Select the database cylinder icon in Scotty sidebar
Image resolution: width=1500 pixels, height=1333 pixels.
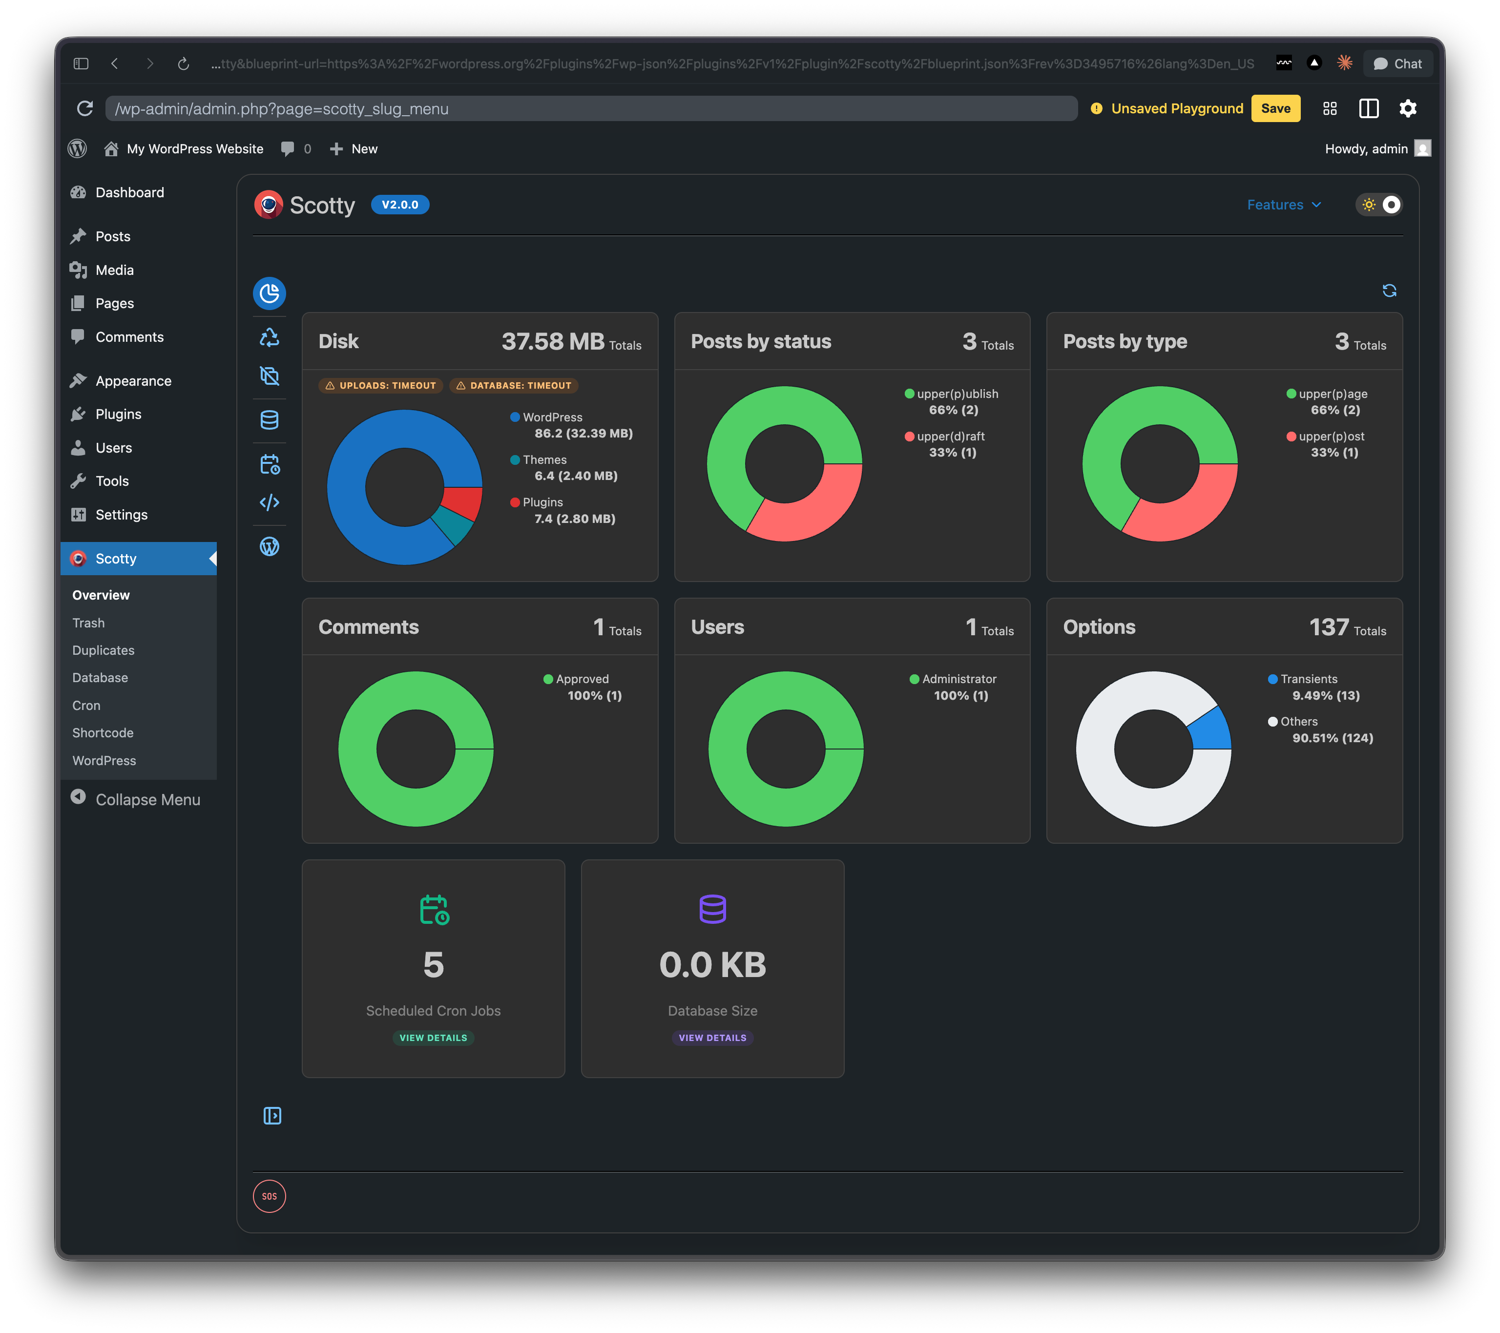[270, 420]
